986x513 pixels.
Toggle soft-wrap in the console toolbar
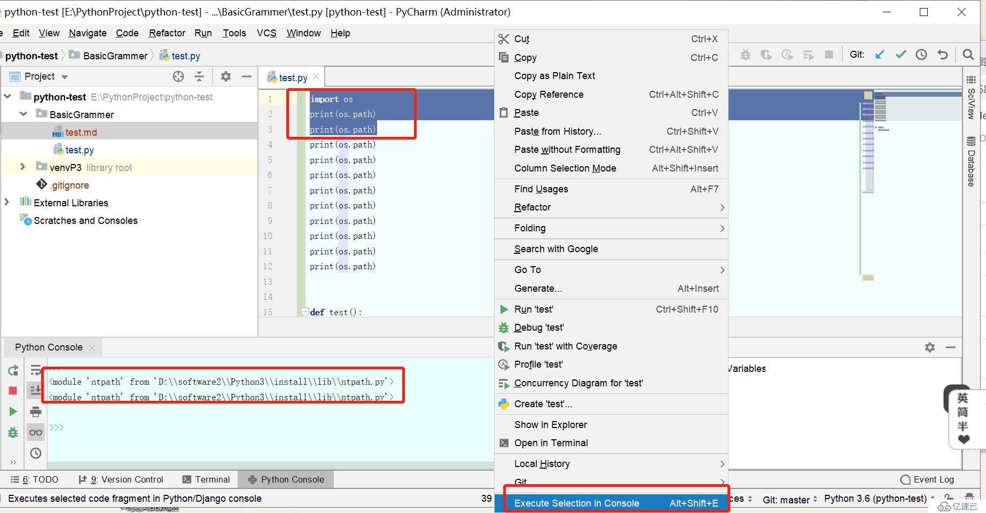click(36, 370)
